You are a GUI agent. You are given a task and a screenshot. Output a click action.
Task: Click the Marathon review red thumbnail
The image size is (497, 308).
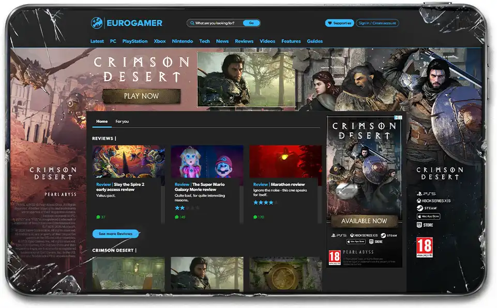(285, 162)
